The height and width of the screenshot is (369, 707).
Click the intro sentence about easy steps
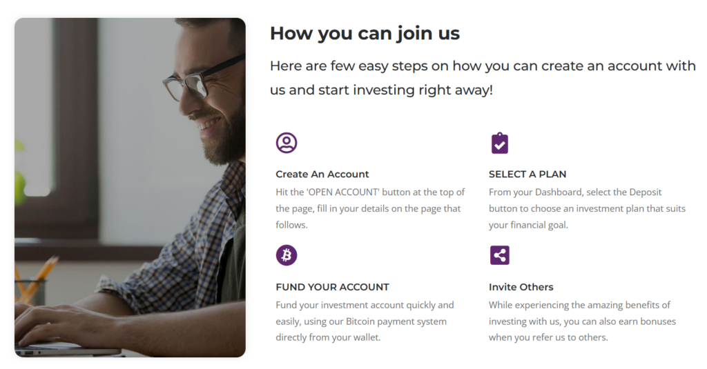point(482,78)
